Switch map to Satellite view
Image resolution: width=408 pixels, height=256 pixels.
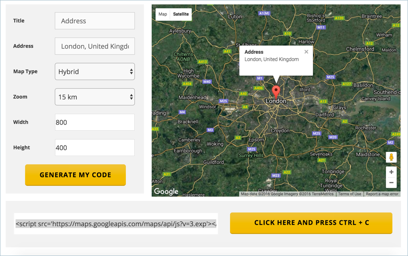181,14
